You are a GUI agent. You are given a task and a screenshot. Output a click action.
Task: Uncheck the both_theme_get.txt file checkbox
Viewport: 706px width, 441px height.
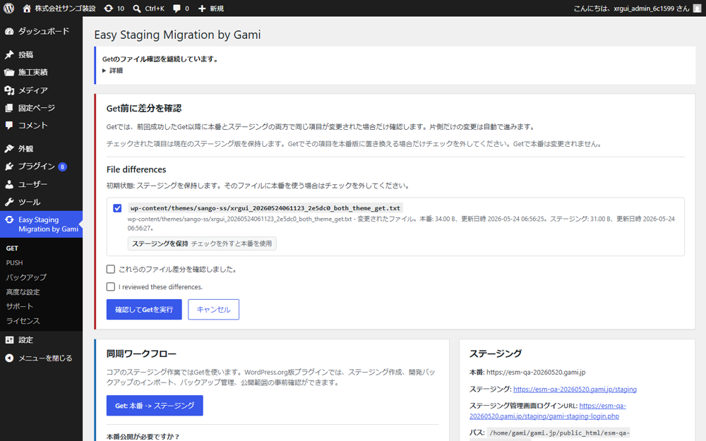117,208
